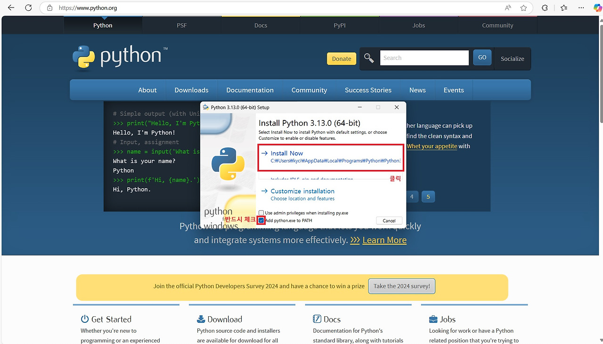Click the "Join the official Python Developers Survey 2024" text
This screenshot has height=344, width=603.
tap(259, 286)
